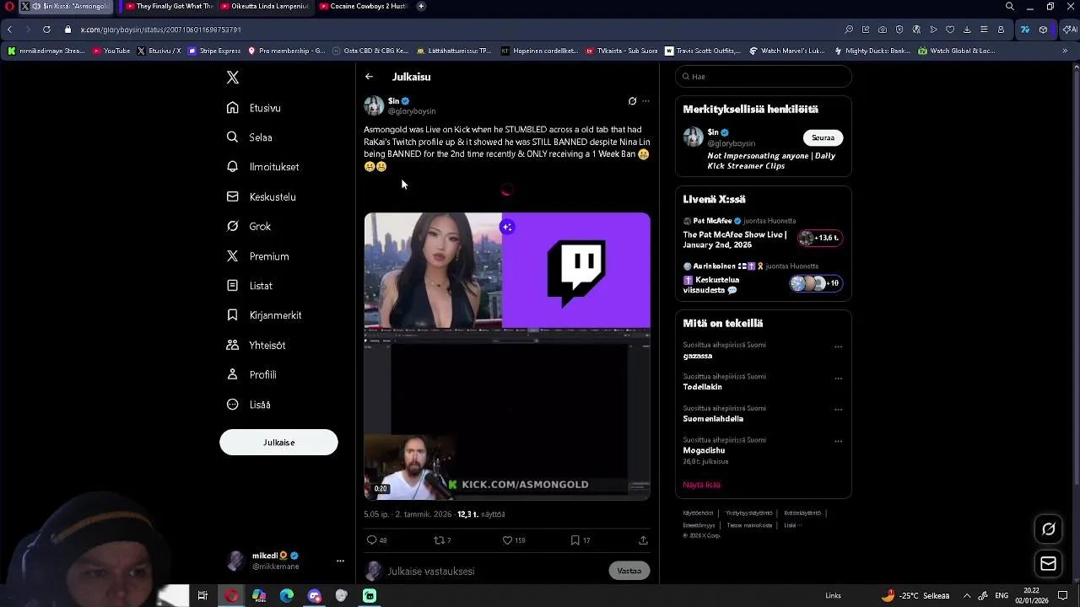Open Premium in the sidebar

(258, 256)
